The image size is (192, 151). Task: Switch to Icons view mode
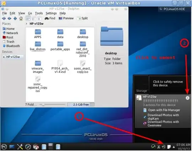tap(28, 19)
